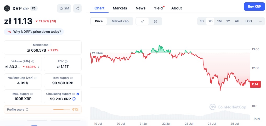Screen dimensions: 266x126
Task: Toggle LOG scale on chart
Action: [248, 21]
